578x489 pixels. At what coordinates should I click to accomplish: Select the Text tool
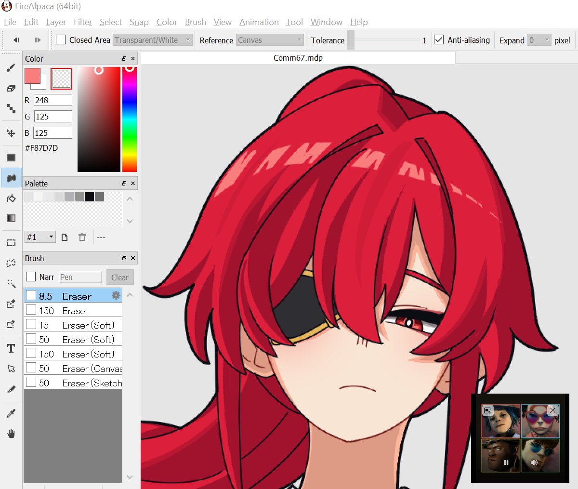tap(11, 348)
